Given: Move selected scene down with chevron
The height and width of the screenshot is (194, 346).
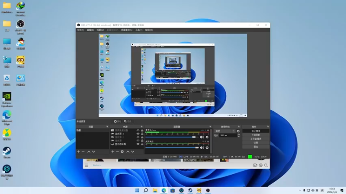Looking at the screenshot, I should [93, 152].
